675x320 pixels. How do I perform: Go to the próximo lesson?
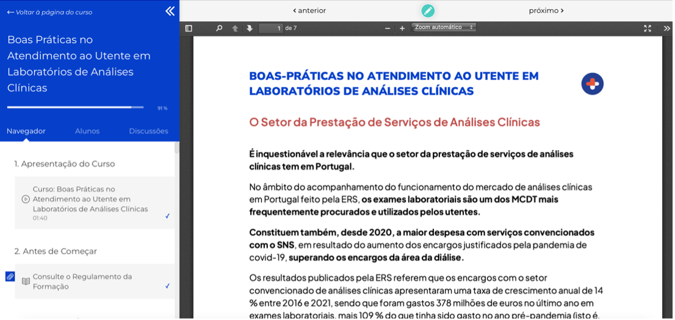[546, 10]
